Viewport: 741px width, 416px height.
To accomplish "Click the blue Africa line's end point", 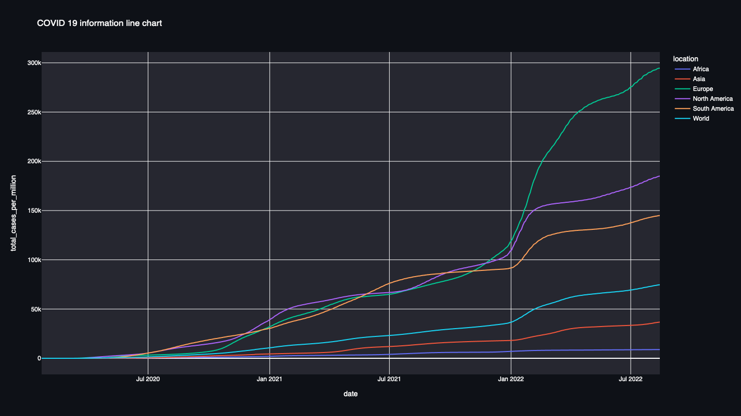I will pos(659,349).
